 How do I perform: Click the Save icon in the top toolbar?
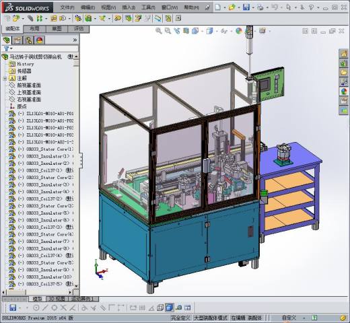coord(246,7)
